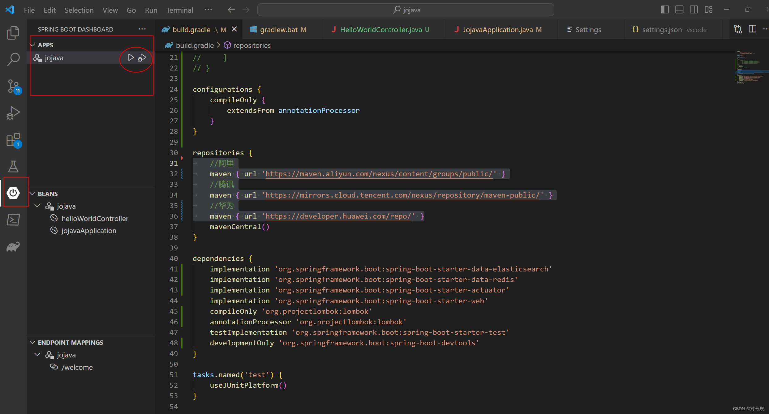This screenshot has height=414, width=769.
Task: Collapse jojava node under ENDPOINT MAPPINGS
Action: click(37, 355)
